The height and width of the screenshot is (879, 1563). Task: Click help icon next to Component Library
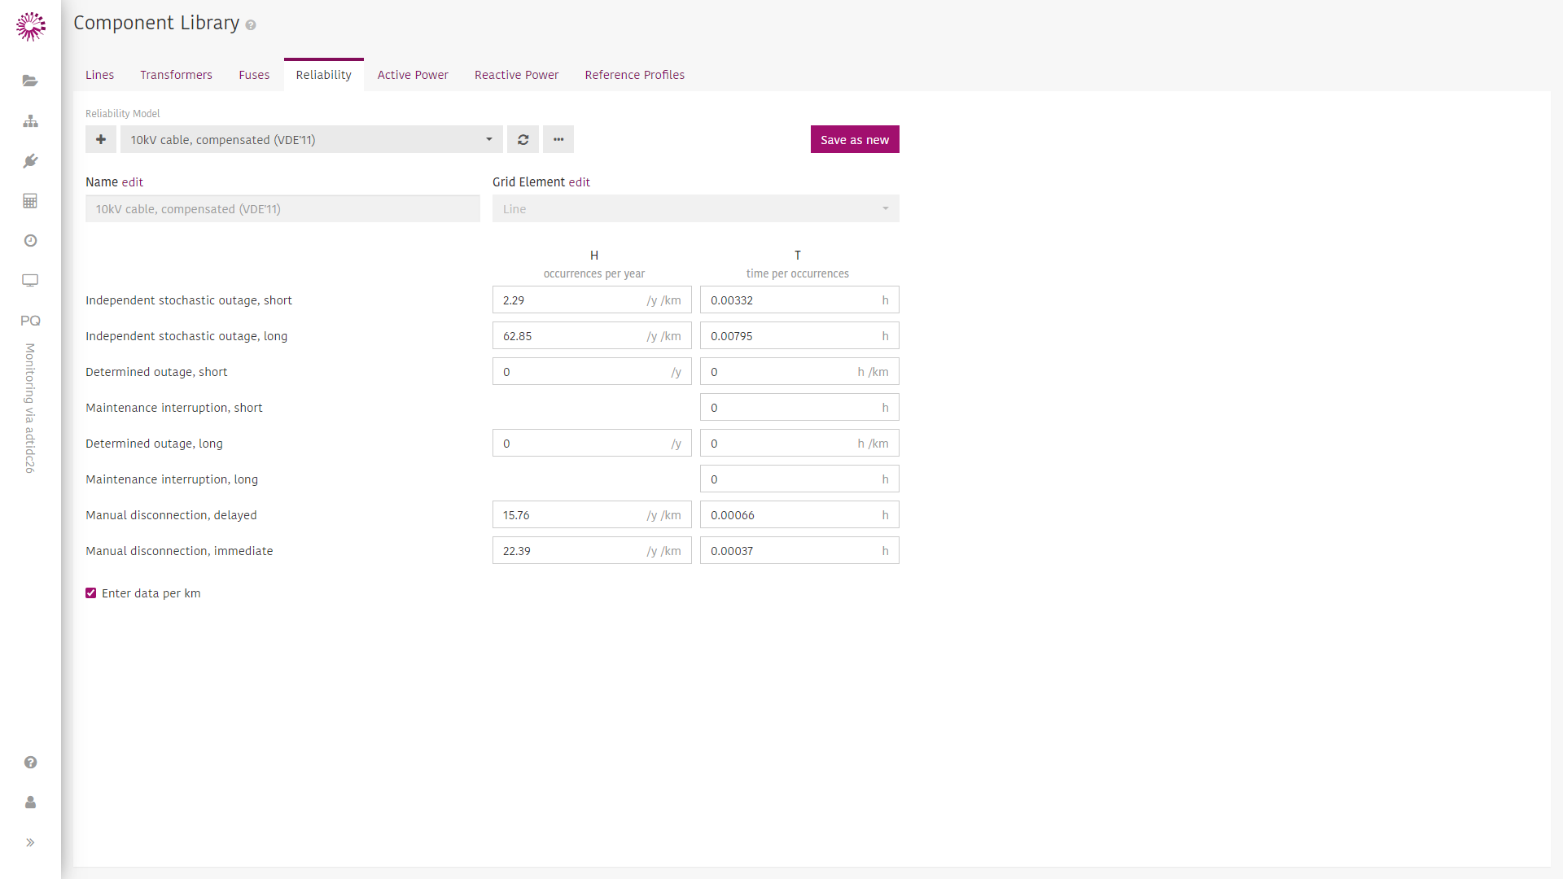coord(251,25)
